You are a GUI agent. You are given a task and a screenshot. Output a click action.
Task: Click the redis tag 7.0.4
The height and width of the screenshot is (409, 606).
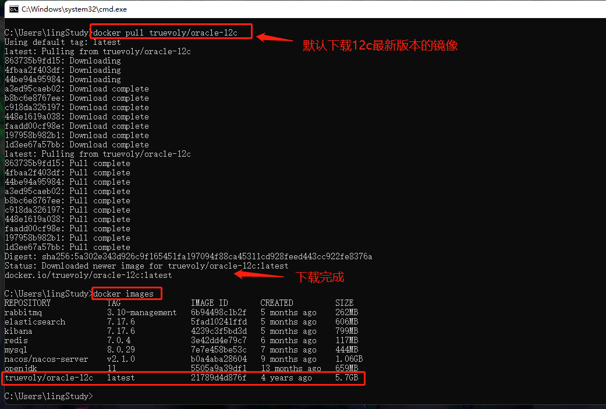119,340
